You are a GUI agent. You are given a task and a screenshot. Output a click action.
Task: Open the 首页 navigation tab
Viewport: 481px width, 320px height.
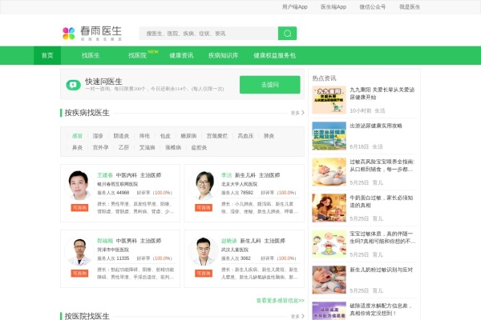click(47, 55)
